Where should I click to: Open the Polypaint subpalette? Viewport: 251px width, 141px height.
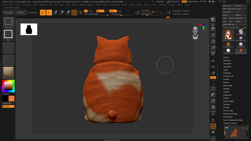point(227,104)
